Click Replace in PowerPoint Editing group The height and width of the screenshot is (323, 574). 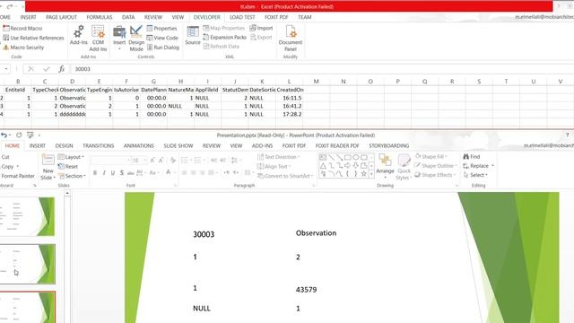click(478, 166)
